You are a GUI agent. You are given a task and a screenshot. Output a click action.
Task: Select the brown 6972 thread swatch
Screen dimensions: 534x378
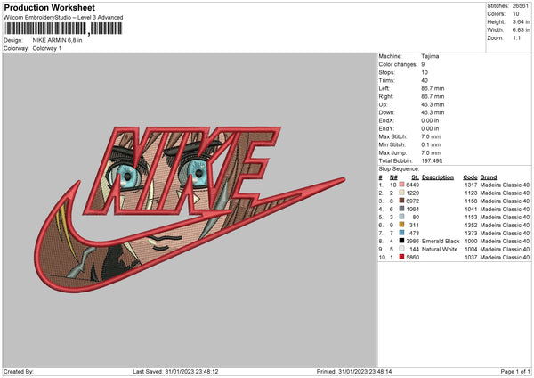[402, 201]
